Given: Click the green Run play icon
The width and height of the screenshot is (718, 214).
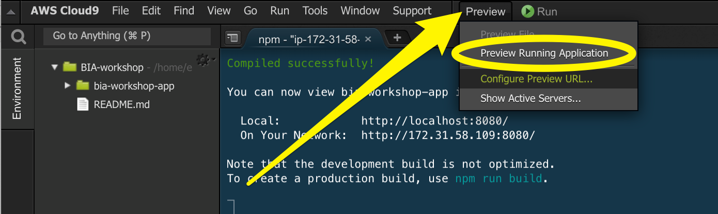Looking at the screenshot, I should click(527, 11).
